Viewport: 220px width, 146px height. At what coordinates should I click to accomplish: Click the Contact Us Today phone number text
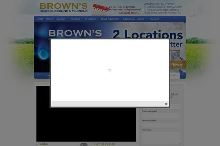click(159, 4)
